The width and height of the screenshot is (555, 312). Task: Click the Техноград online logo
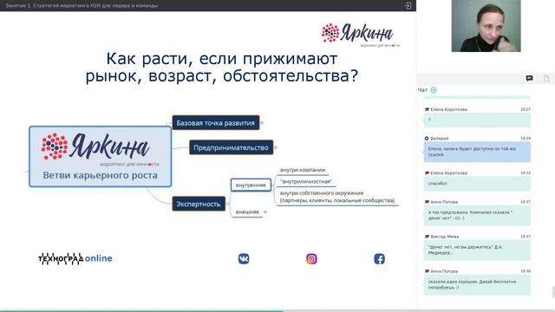pos(75,258)
